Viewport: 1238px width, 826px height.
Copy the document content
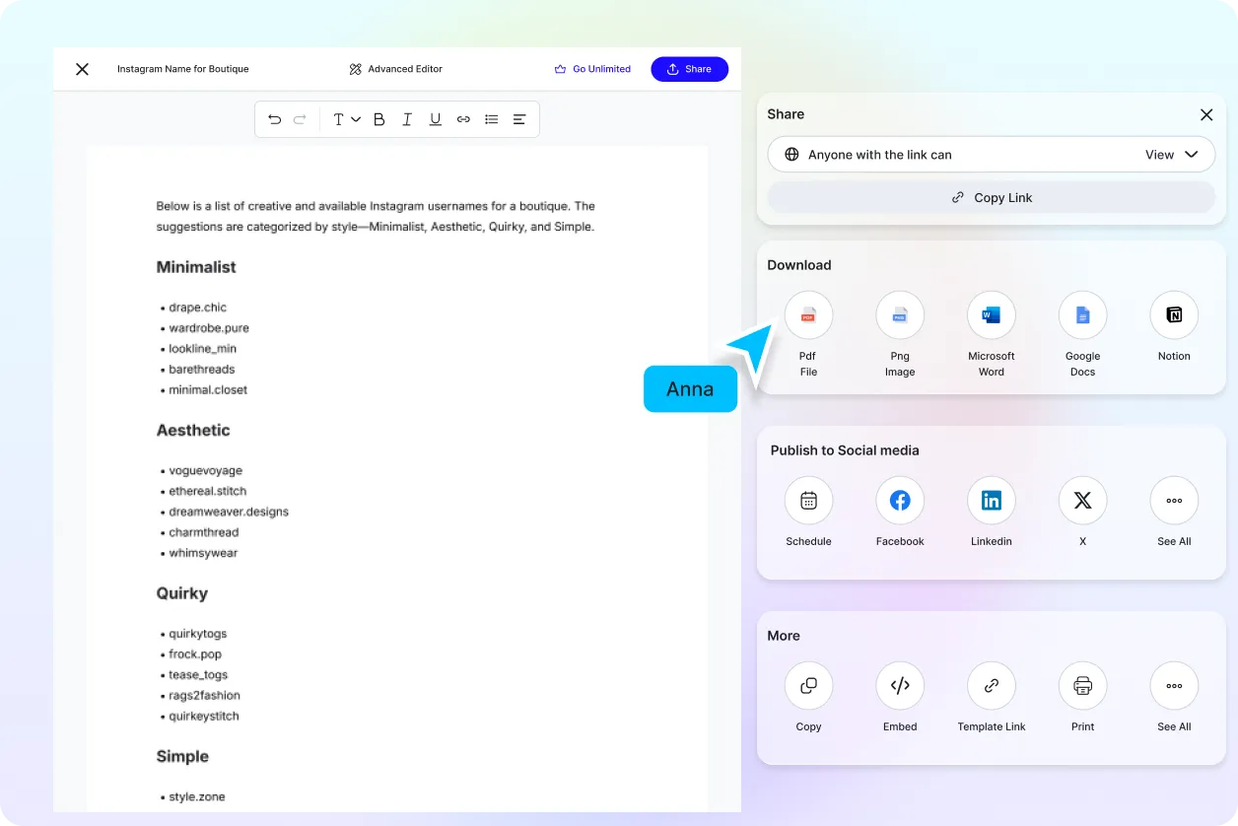point(808,685)
